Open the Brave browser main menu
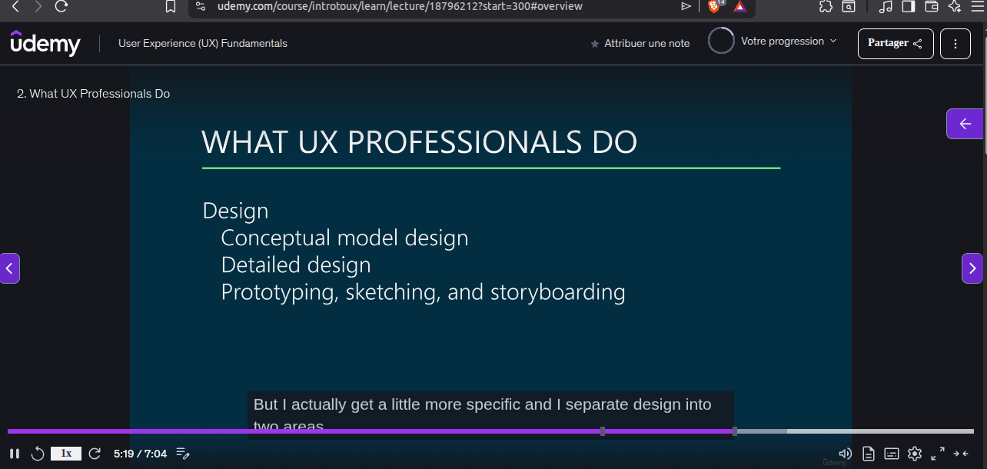 [x=976, y=6]
